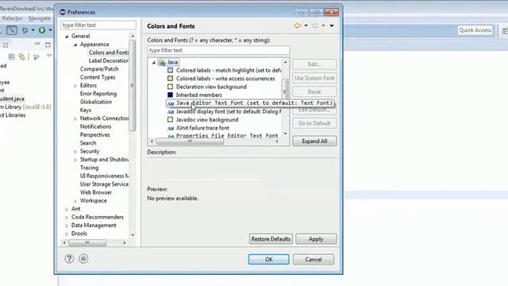Expand the Startup and Shutdown node

tap(75, 160)
